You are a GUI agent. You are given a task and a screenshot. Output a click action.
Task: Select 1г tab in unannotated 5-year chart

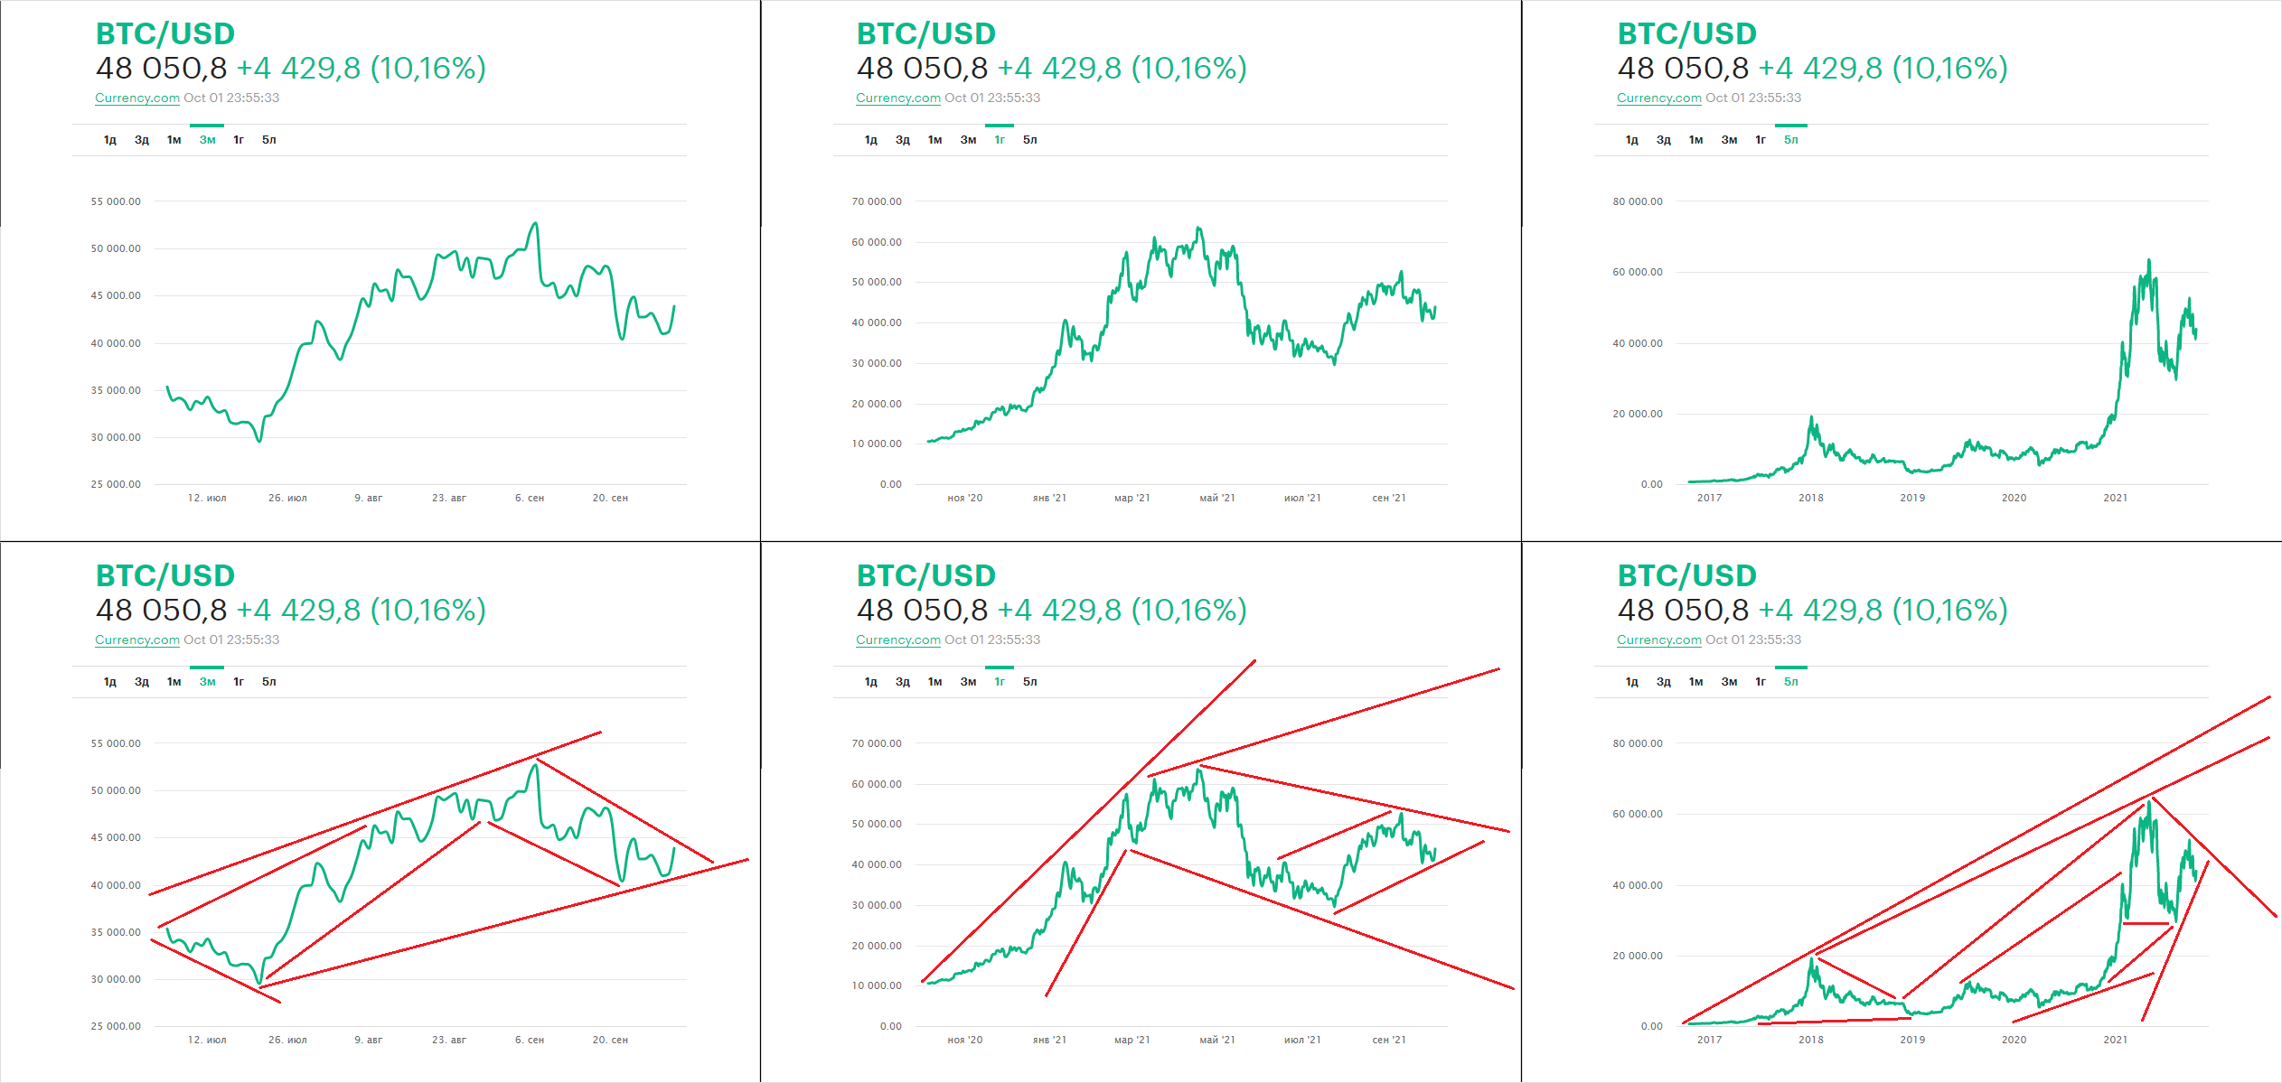[1761, 140]
